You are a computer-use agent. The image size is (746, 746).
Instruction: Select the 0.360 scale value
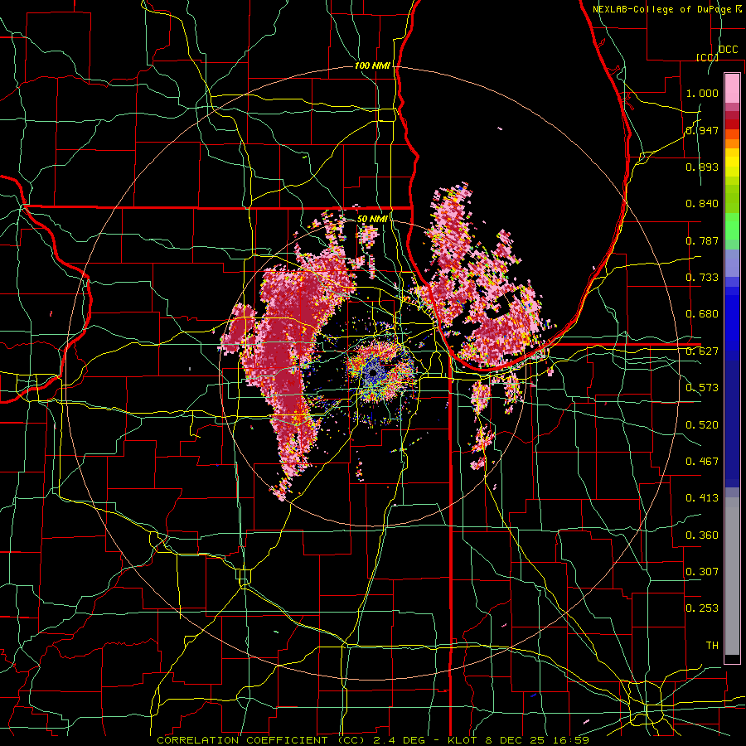702,535
